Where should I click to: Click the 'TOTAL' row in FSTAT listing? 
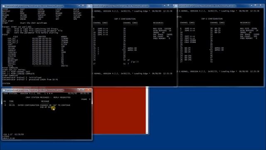(38, 66)
